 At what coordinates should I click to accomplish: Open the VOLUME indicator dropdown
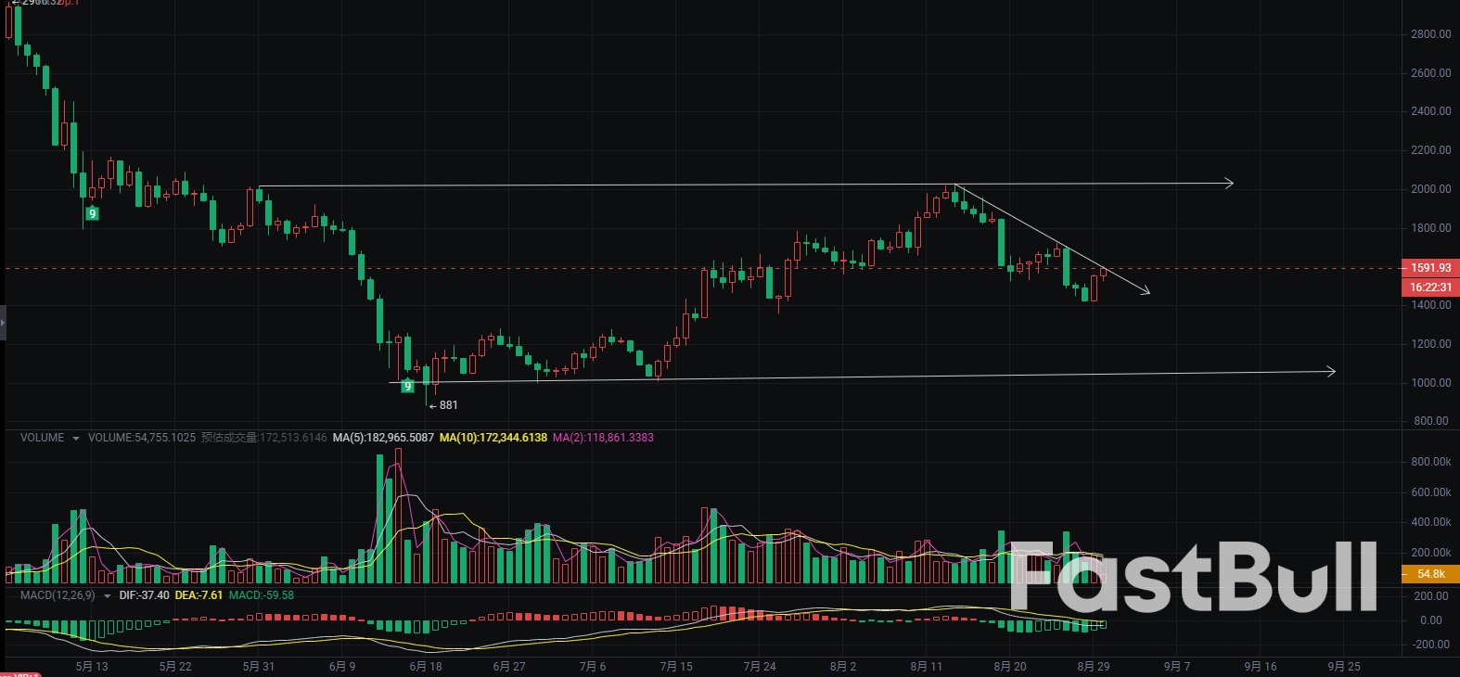point(75,438)
